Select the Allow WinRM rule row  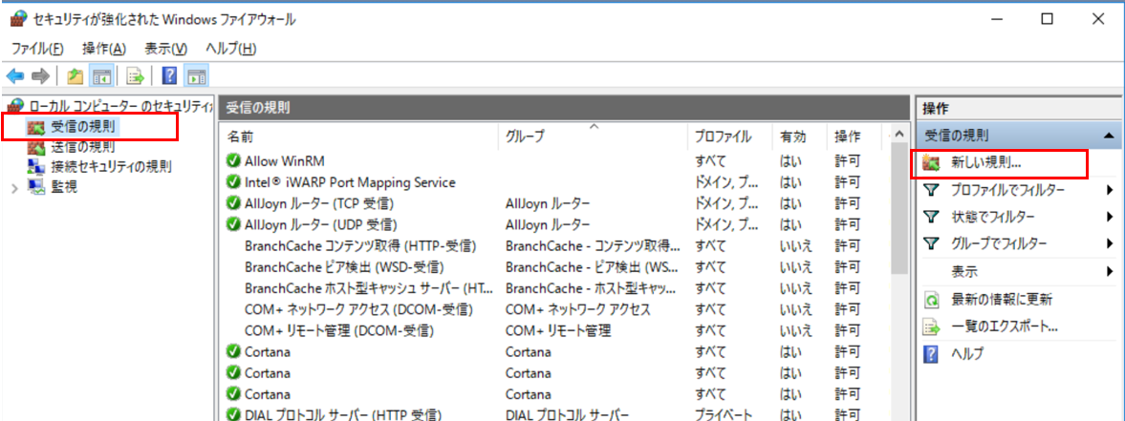285,161
